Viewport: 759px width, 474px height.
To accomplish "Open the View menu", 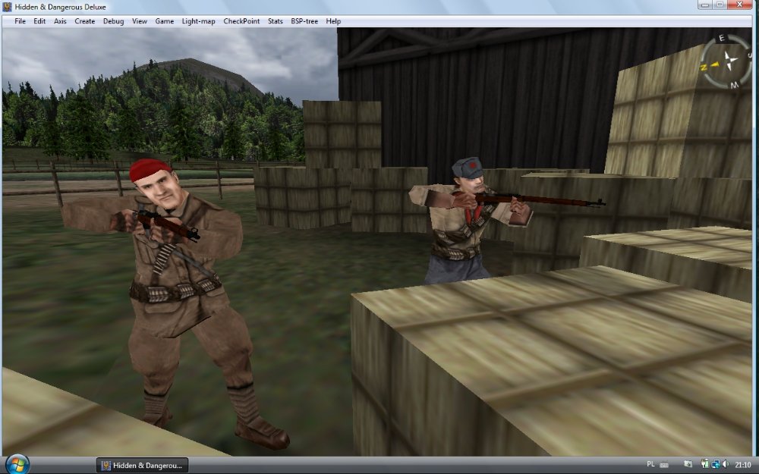I will 140,21.
